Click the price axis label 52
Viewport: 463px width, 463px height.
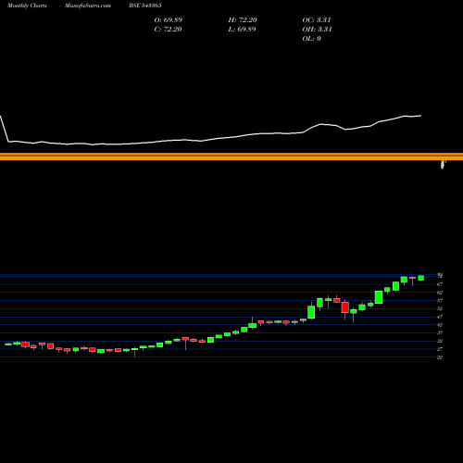click(x=440, y=308)
